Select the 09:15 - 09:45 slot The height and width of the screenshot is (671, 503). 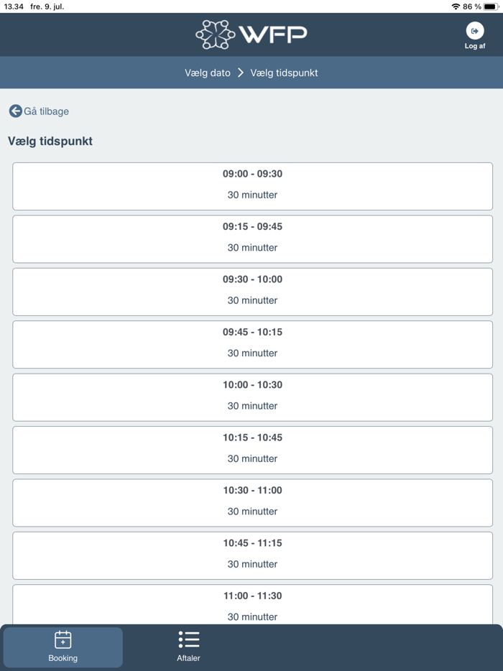coord(251,239)
